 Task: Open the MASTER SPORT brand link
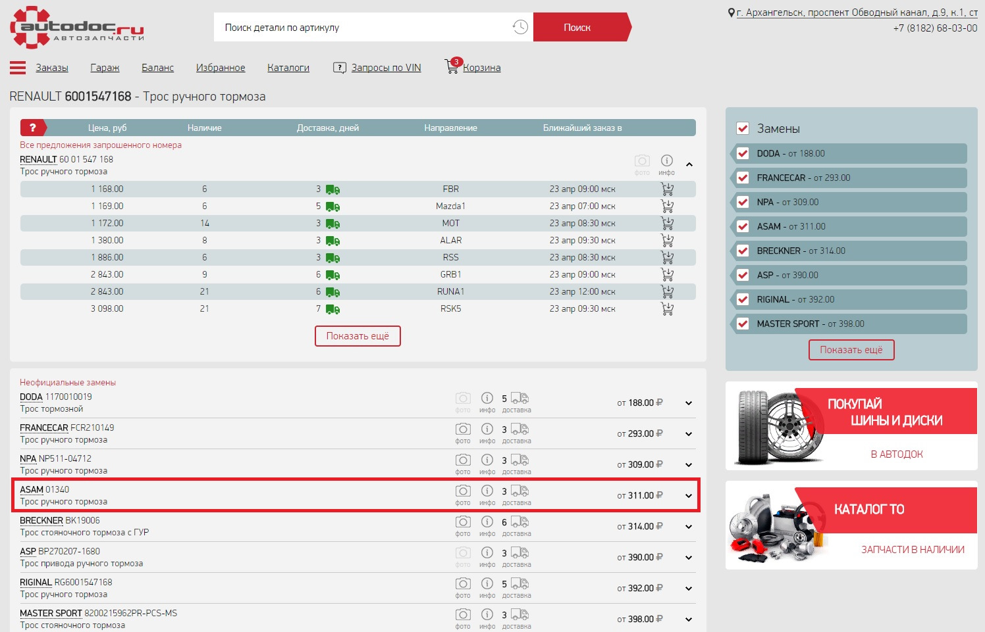pos(51,613)
